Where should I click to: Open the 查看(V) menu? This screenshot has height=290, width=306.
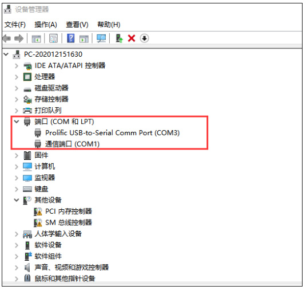click(77, 25)
